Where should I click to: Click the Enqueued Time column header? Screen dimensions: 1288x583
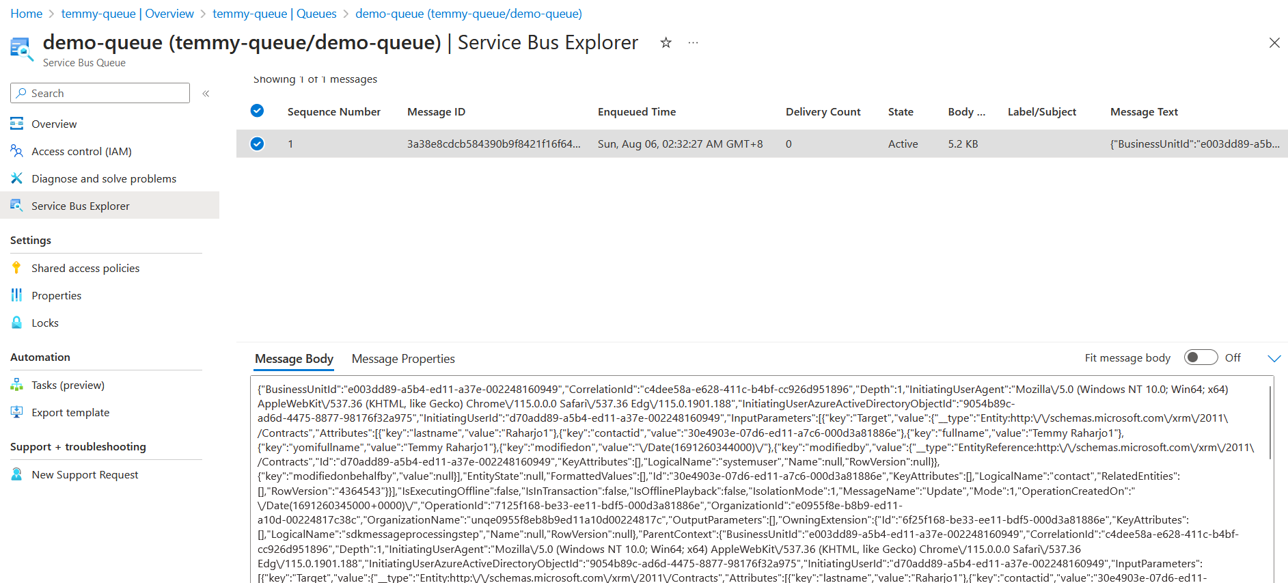637,111
